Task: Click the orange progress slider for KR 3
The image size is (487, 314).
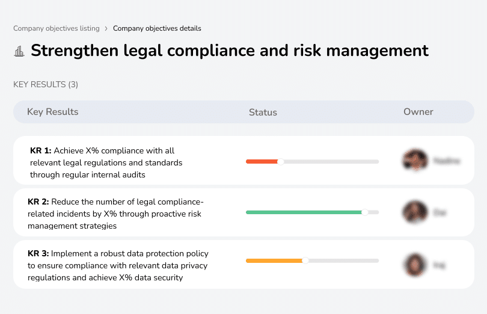Action: coord(312,260)
